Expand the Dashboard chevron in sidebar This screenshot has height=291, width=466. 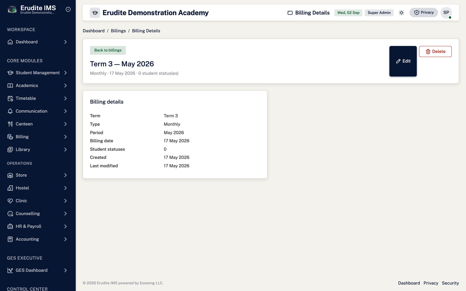point(66,42)
